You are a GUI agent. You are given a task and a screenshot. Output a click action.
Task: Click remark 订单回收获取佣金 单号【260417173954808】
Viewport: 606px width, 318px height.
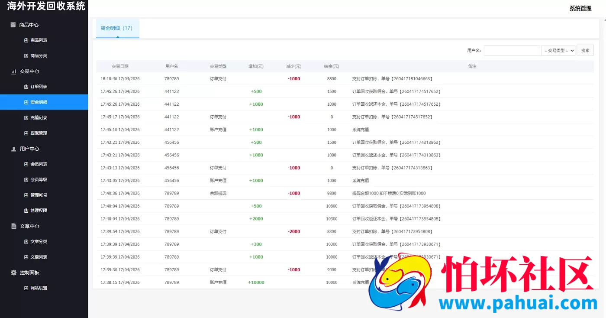[396, 206]
